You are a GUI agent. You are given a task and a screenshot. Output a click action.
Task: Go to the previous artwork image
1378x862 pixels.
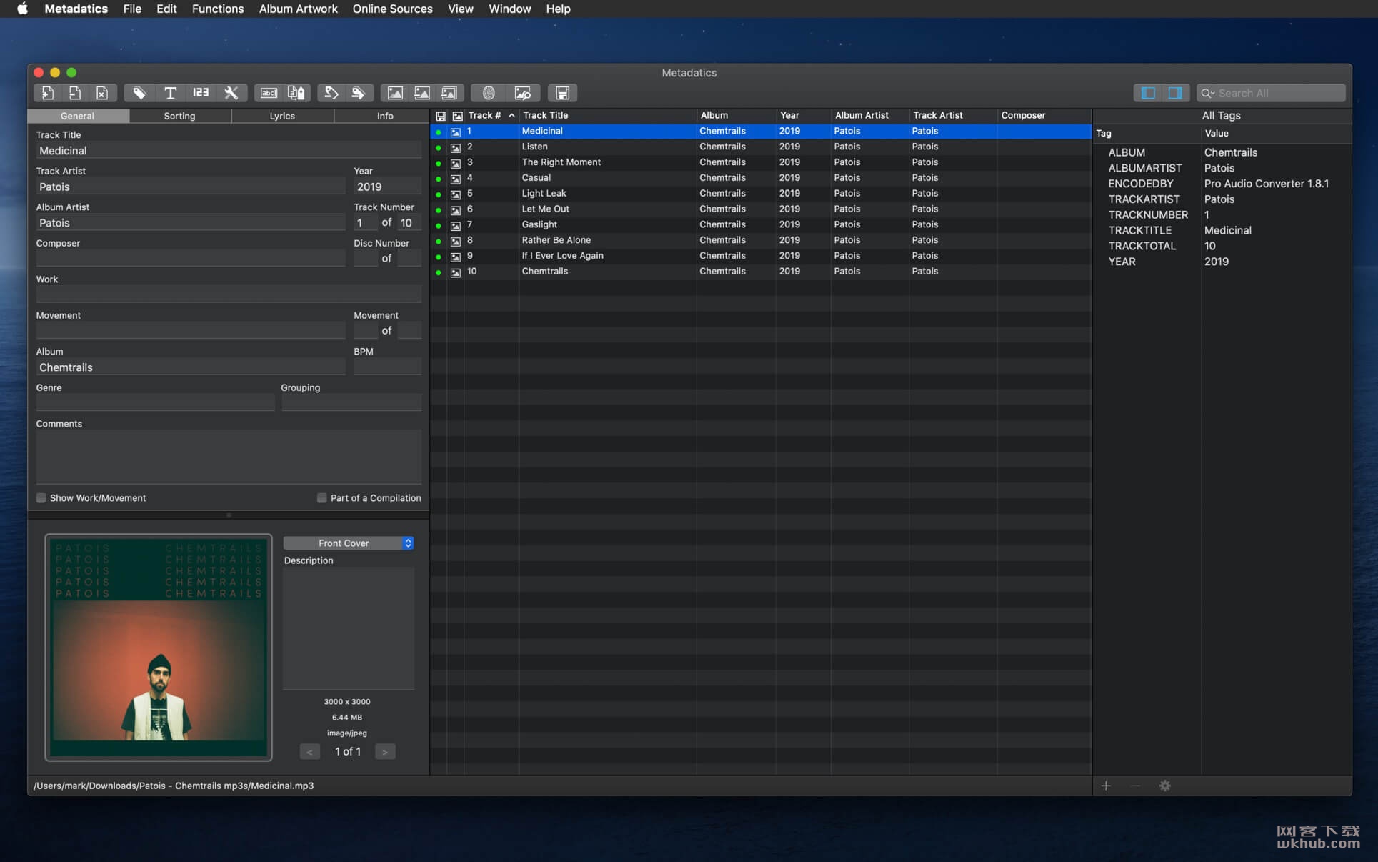coord(309,752)
